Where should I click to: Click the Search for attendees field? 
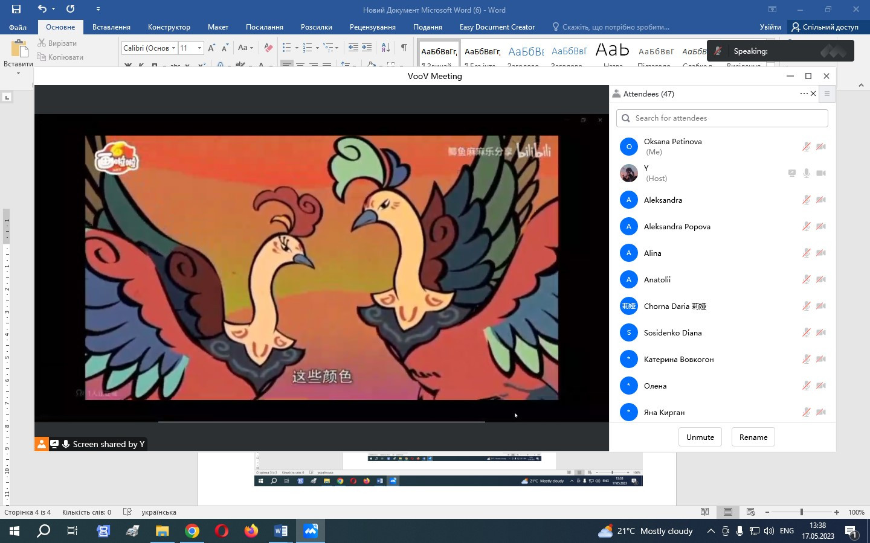[722, 118]
